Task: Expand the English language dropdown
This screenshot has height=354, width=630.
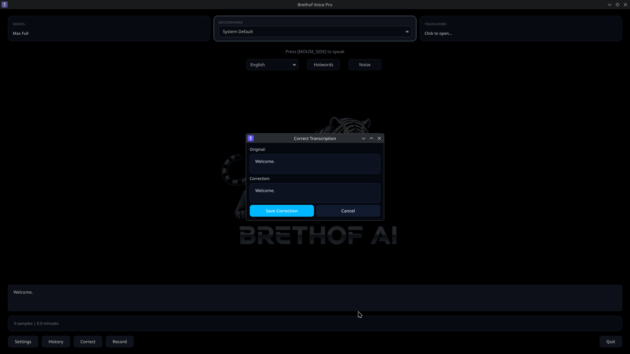Action: point(272,65)
